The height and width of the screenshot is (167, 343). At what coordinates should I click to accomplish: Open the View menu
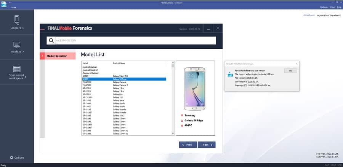coord(332,7)
